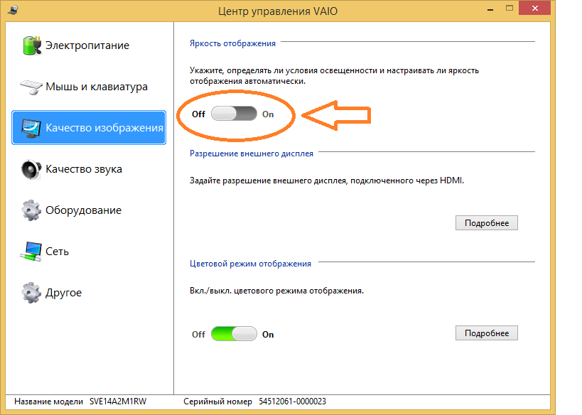Go to the Оборудование section
The height and width of the screenshot is (415, 582).
point(89,210)
